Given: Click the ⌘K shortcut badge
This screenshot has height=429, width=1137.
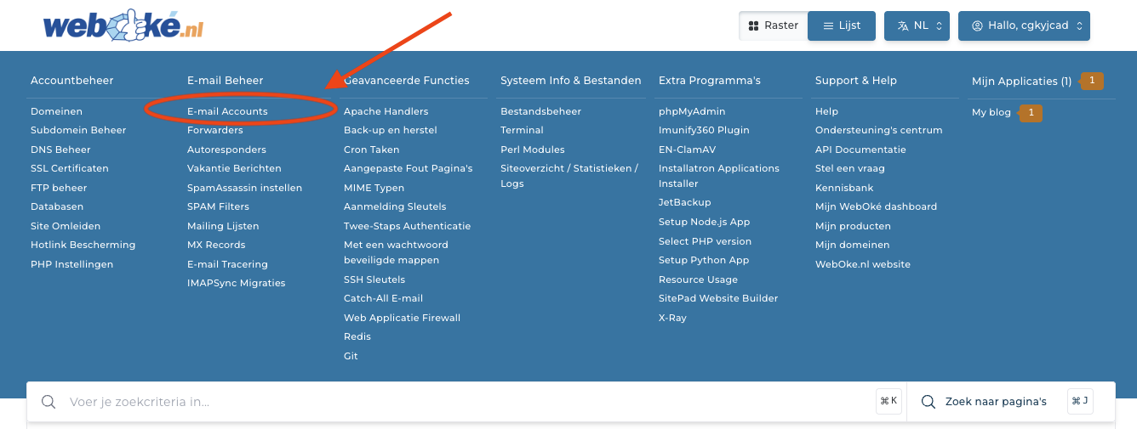Looking at the screenshot, I should (x=888, y=402).
